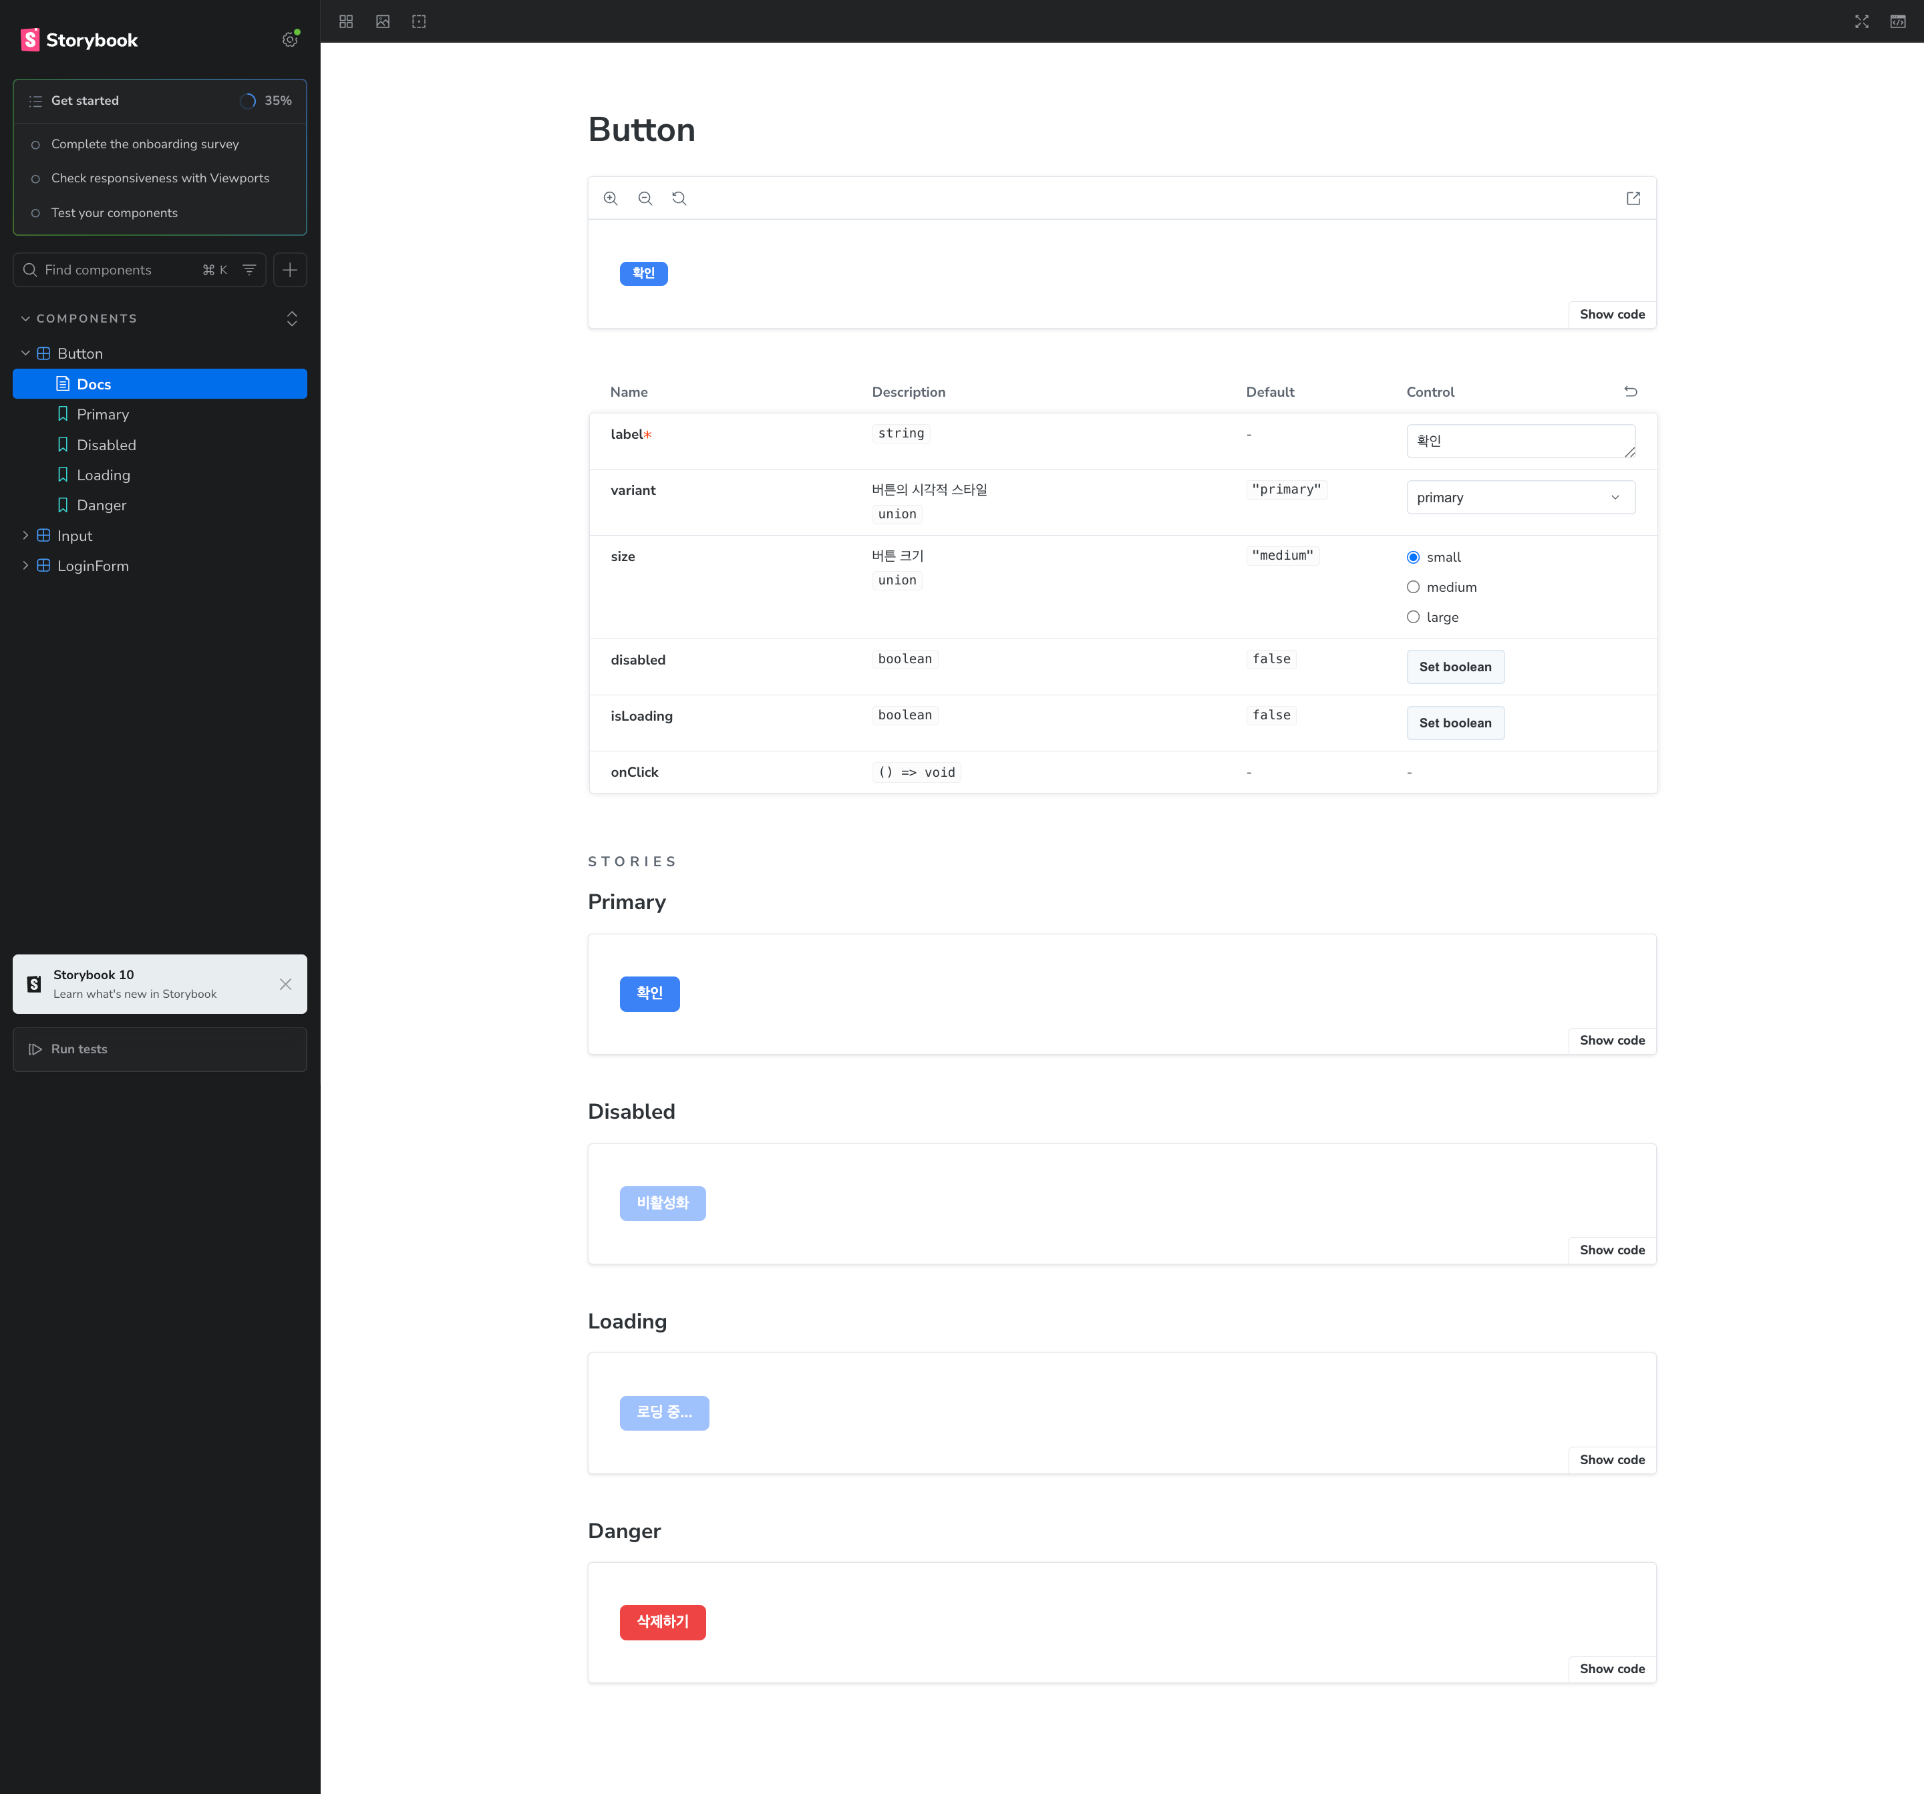1924x1794 pixels.
Task: Expand the Input component tree
Action: 25,536
